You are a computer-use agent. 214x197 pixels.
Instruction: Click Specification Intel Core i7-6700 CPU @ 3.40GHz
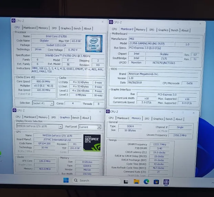[x=68, y=56]
